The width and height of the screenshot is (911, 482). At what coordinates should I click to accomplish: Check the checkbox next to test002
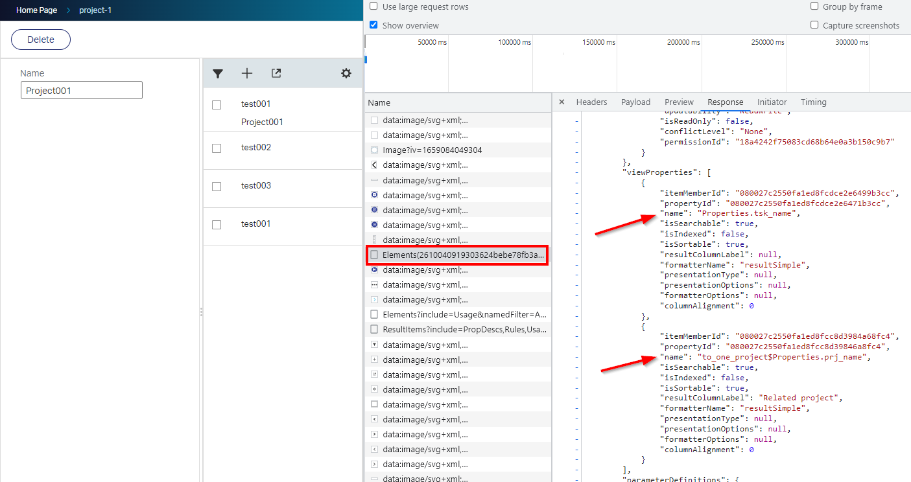(217, 148)
